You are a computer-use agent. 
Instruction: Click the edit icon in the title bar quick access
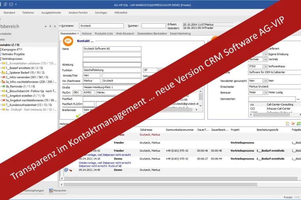click(5, 4)
